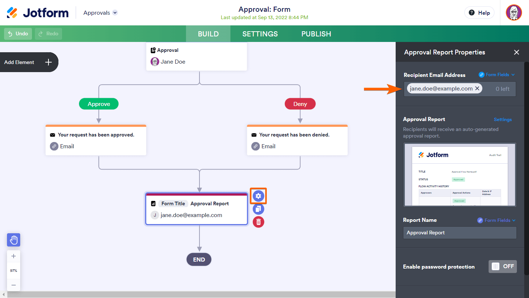The image size is (529, 298).
Task: Delete the Approval Report element
Action: coord(258,222)
